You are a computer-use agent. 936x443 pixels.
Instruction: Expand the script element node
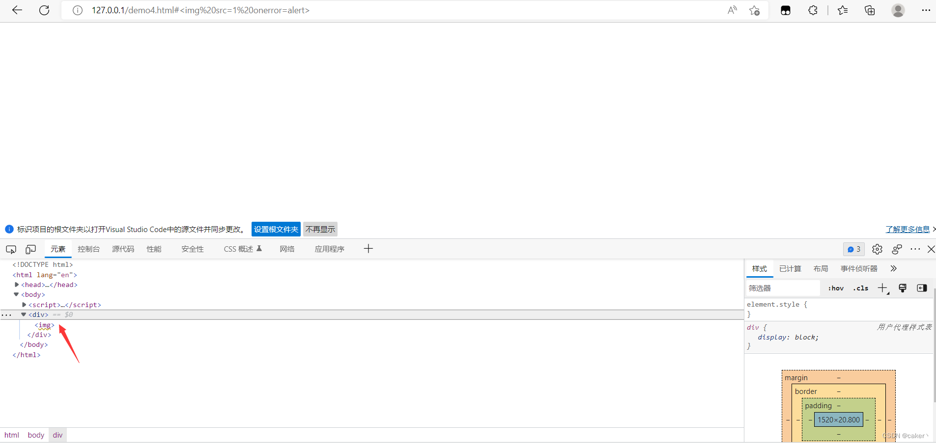pos(24,305)
